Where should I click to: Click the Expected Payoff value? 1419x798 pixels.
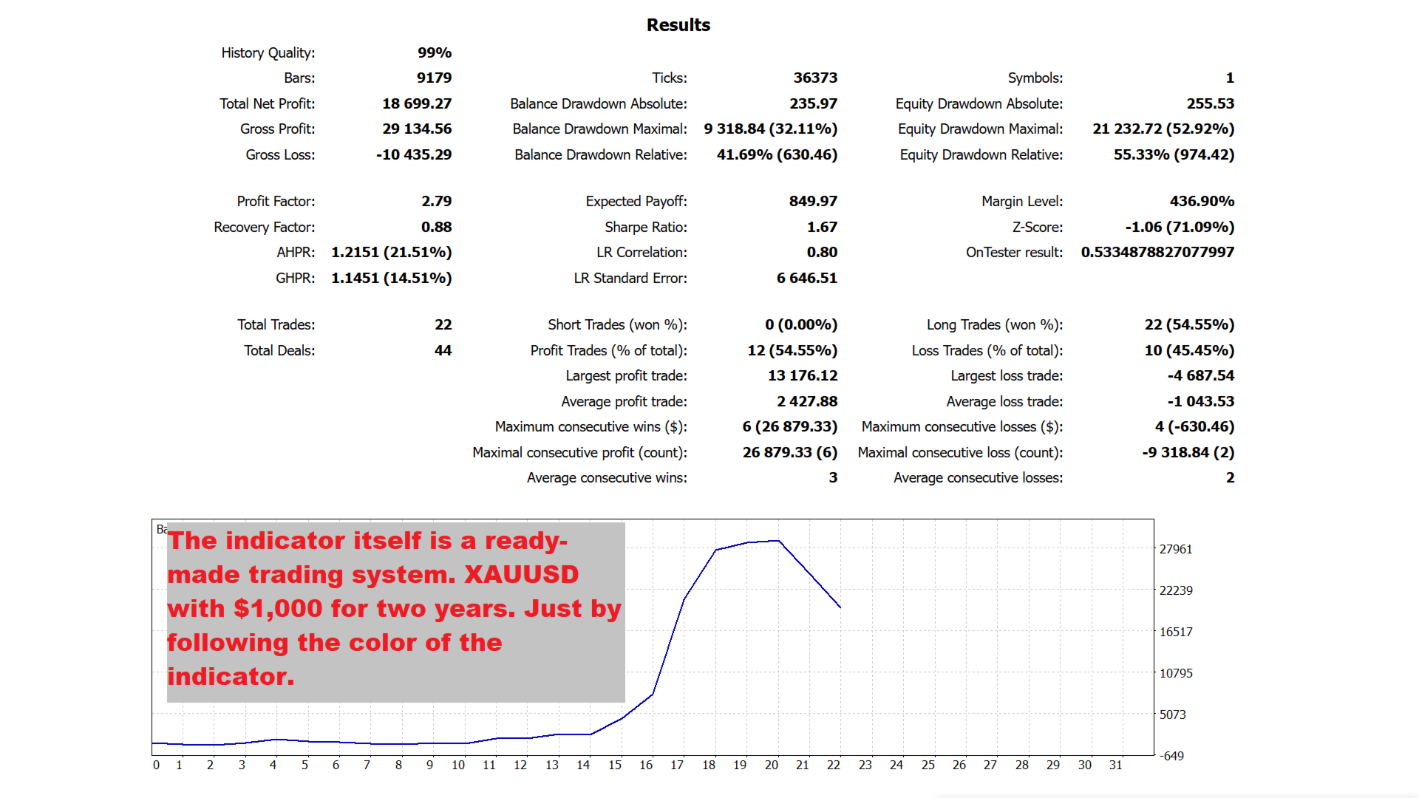pos(813,201)
